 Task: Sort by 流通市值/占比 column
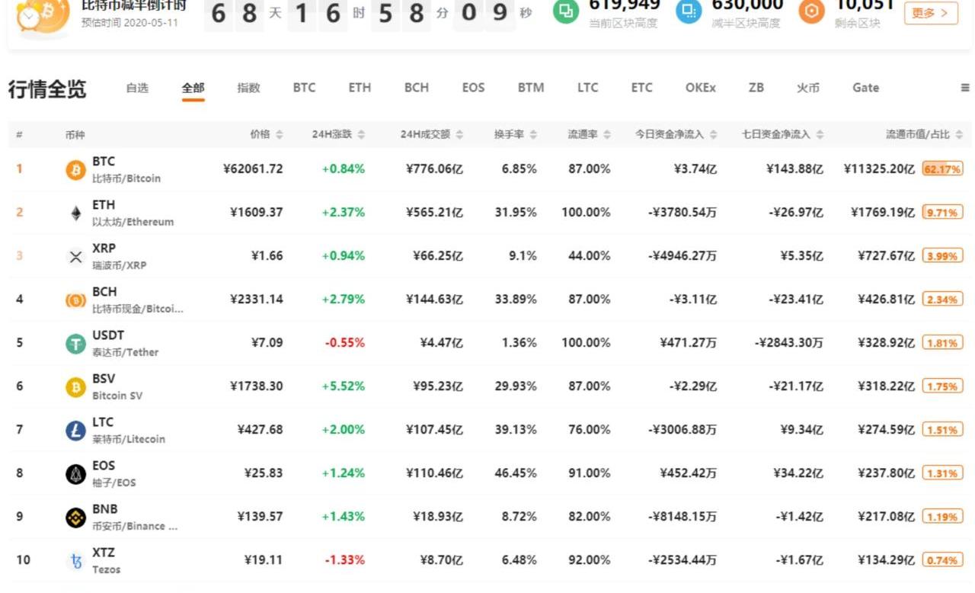(958, 135)
